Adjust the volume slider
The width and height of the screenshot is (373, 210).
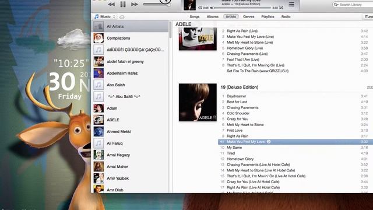tap(157, 4)
